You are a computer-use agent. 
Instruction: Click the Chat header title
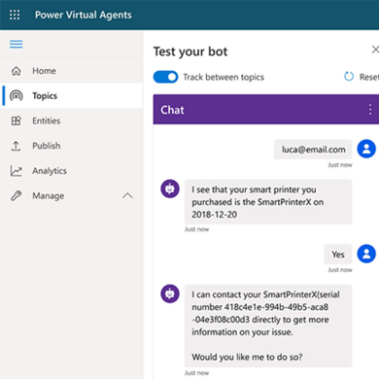tap(172, 110)
